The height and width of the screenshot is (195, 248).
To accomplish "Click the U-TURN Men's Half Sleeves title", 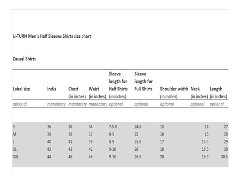I will coord(52,36).
